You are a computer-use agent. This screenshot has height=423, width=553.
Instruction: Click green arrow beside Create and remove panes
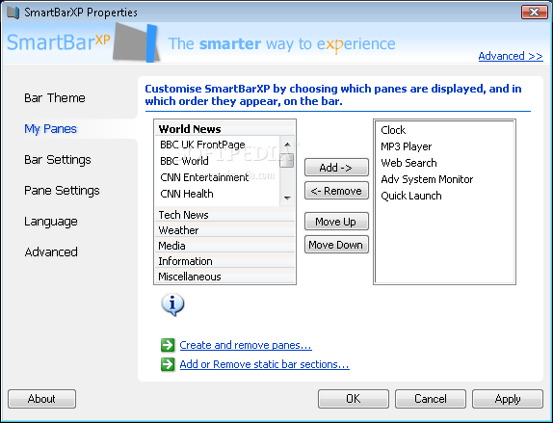168,345
